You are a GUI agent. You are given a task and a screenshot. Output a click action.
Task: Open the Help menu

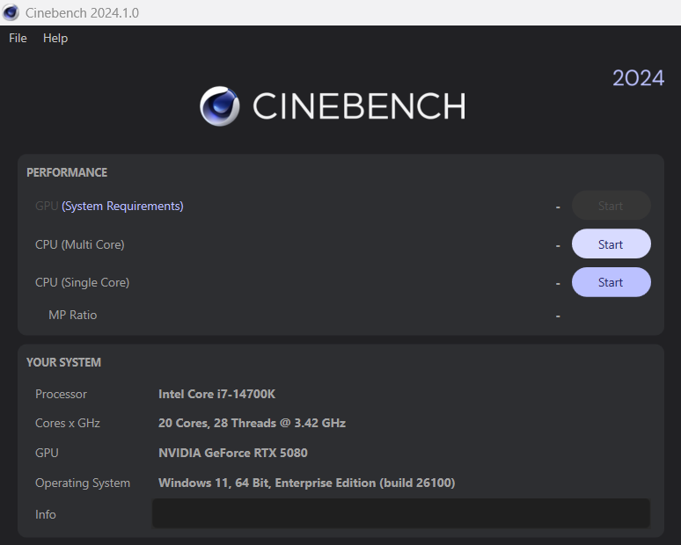55,38
